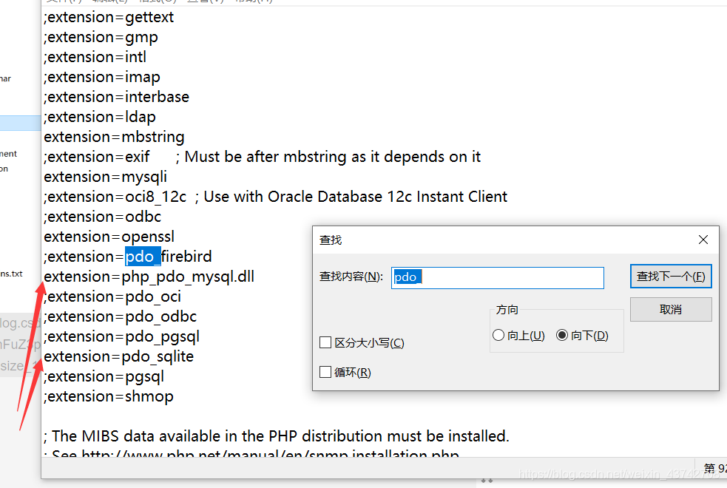Click the 取消 cancel button
This screenshot has width=727, height=488.
click(x=670, y=309)
